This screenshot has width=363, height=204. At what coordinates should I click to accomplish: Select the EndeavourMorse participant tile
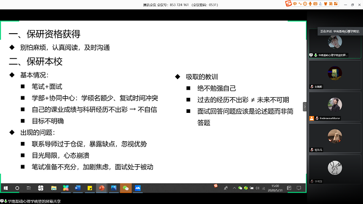tap(335, 106)
